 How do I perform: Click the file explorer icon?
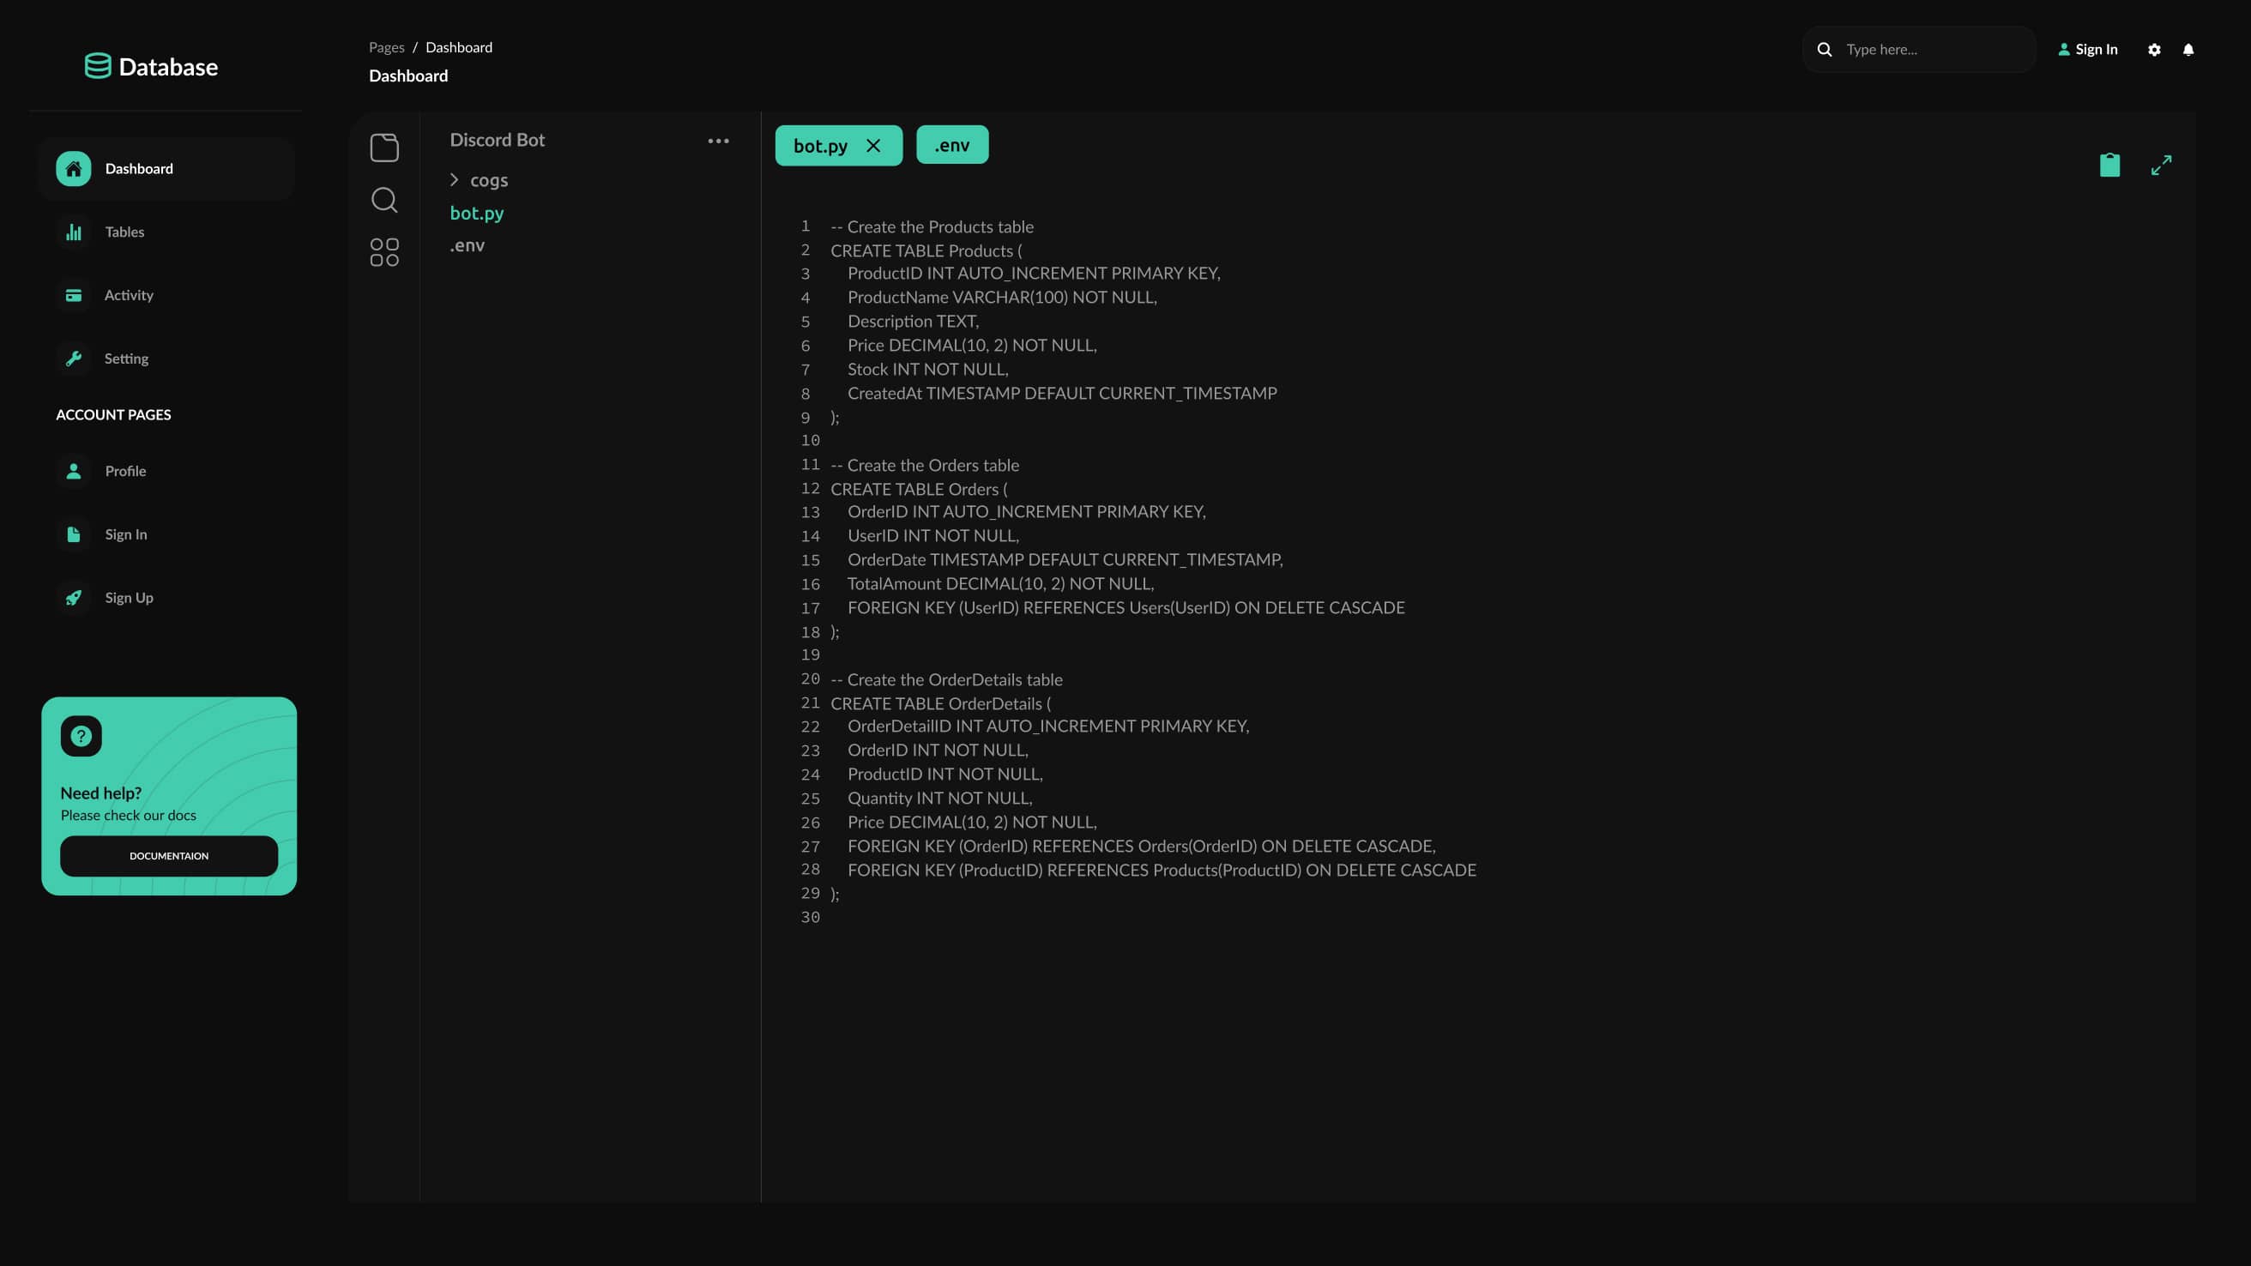[x=383, y=148]
